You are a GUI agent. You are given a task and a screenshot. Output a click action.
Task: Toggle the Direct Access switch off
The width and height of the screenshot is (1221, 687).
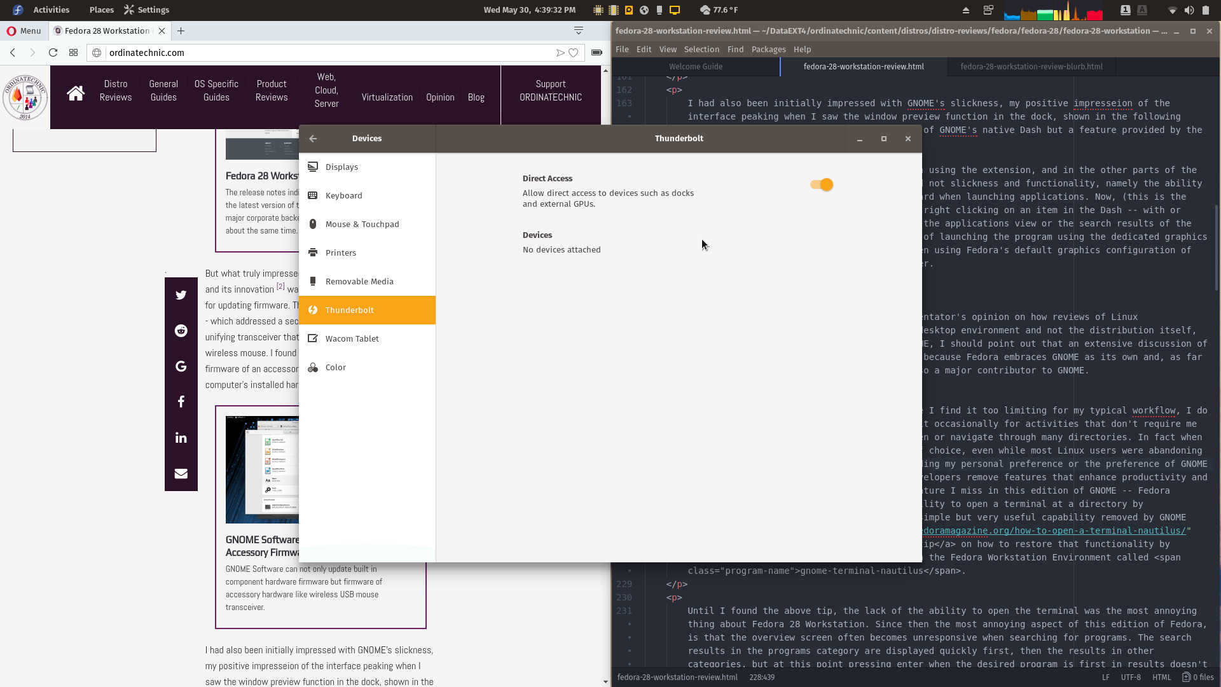point(821,184)
